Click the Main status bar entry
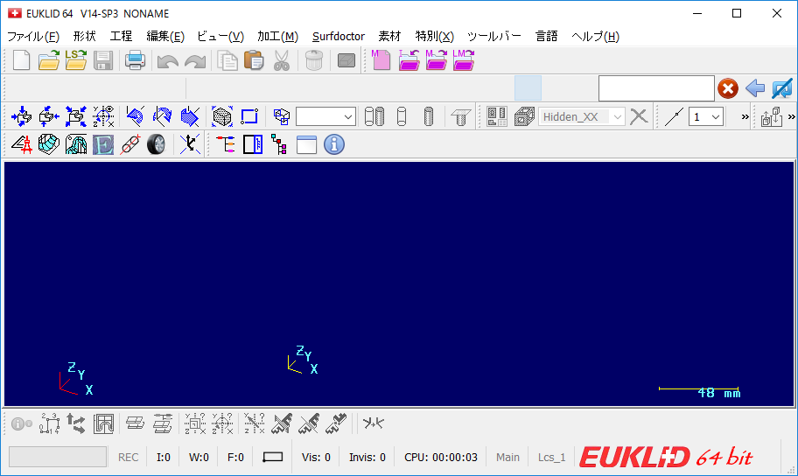 (x=507, y=457)
